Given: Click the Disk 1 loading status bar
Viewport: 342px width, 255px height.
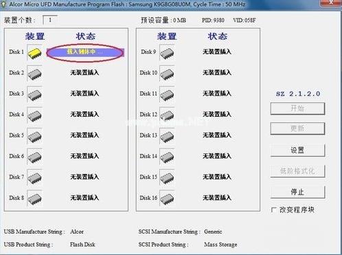Looking at the screenshot, I should [85, 52].
